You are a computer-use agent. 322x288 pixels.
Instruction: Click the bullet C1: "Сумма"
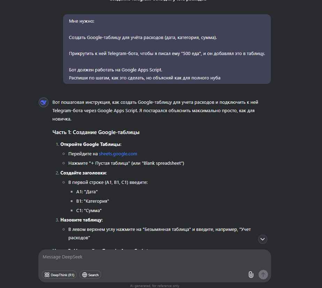[89, 211]
